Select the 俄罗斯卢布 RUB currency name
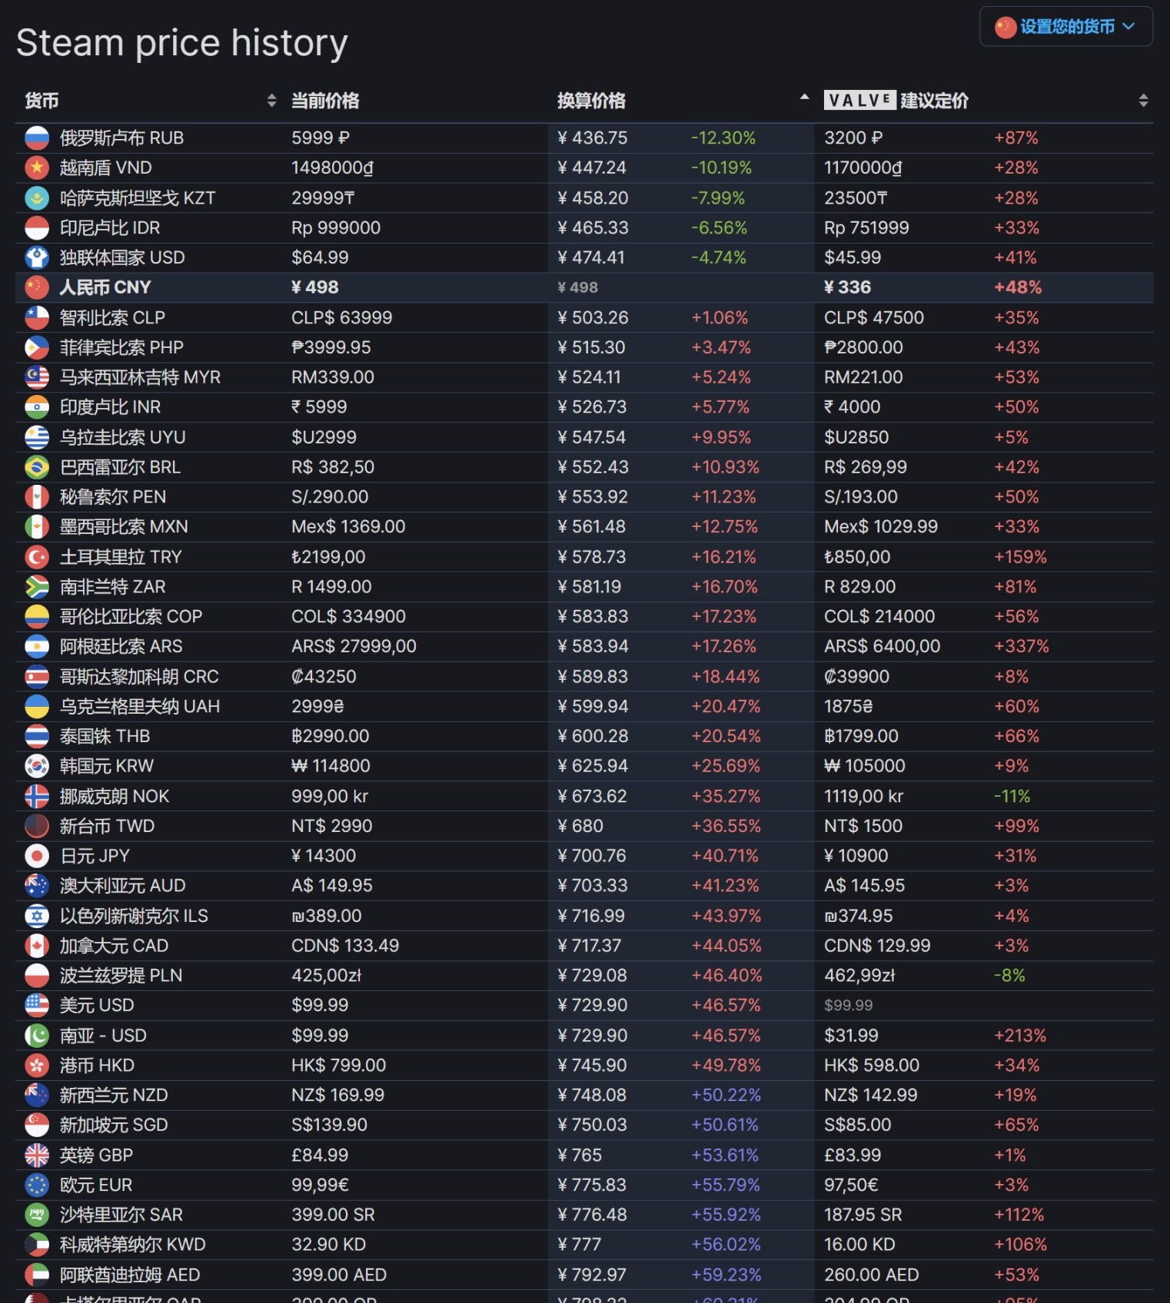 tap(121, 138)
